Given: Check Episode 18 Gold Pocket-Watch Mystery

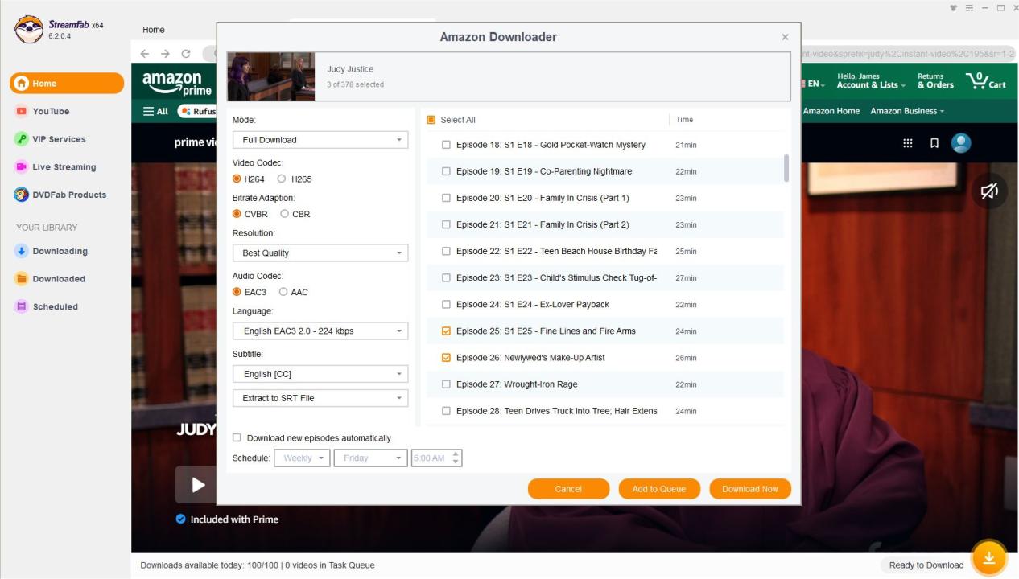Looking at the screenshot, I should 446,145.
